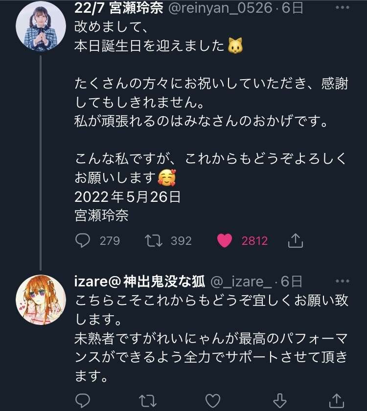The image size is (367, 411).
Task: Click reply icon under izare's reply
Action: [x=81, y=401]
